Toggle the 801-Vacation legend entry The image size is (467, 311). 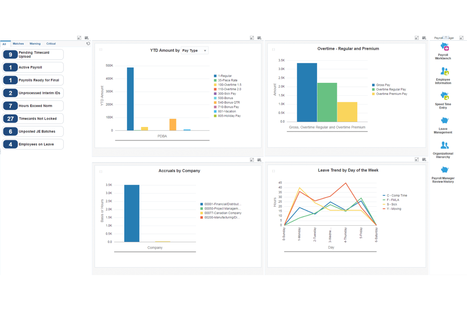tap(225, 111)
